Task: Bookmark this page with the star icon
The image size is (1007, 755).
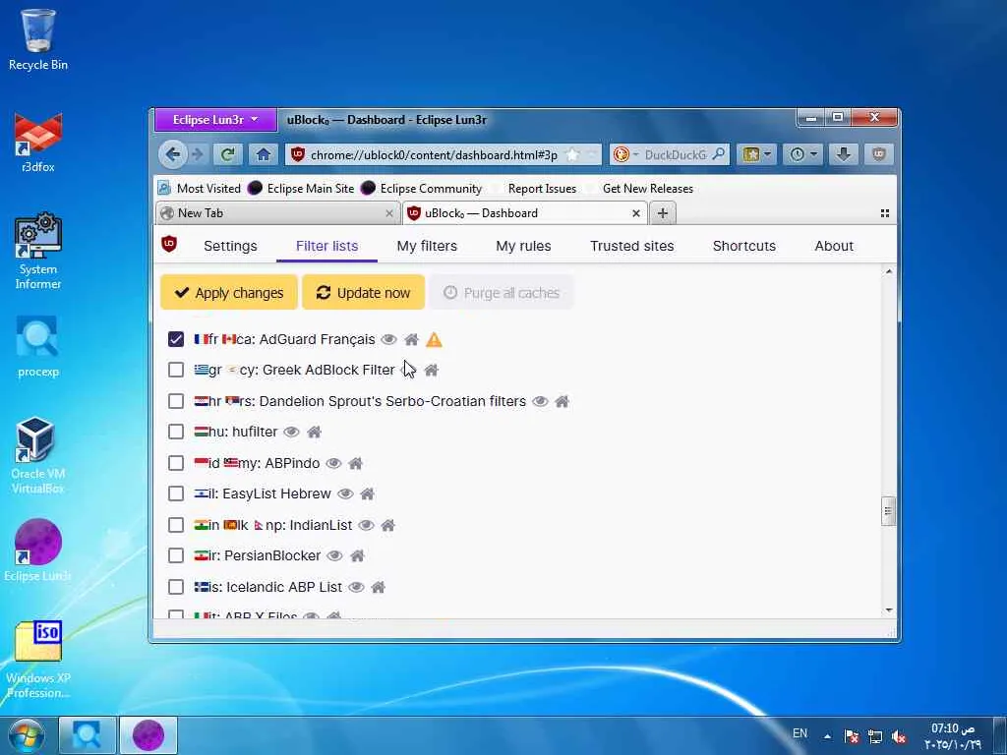Action: (x=572, y=154)
